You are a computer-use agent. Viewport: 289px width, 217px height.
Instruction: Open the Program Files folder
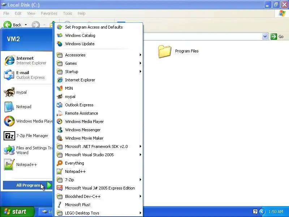click(178, 51)
